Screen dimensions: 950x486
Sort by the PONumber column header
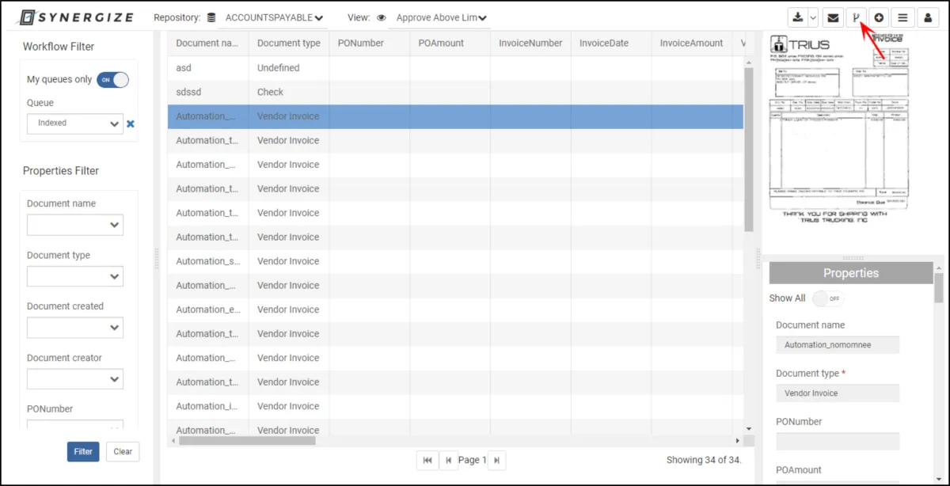pyautogui.click(x=369, y=44)
